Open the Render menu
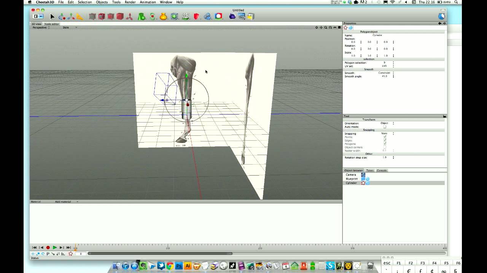The height and width of the screenshot is (273, 487). pyautogui.click(x=130, y=2)
